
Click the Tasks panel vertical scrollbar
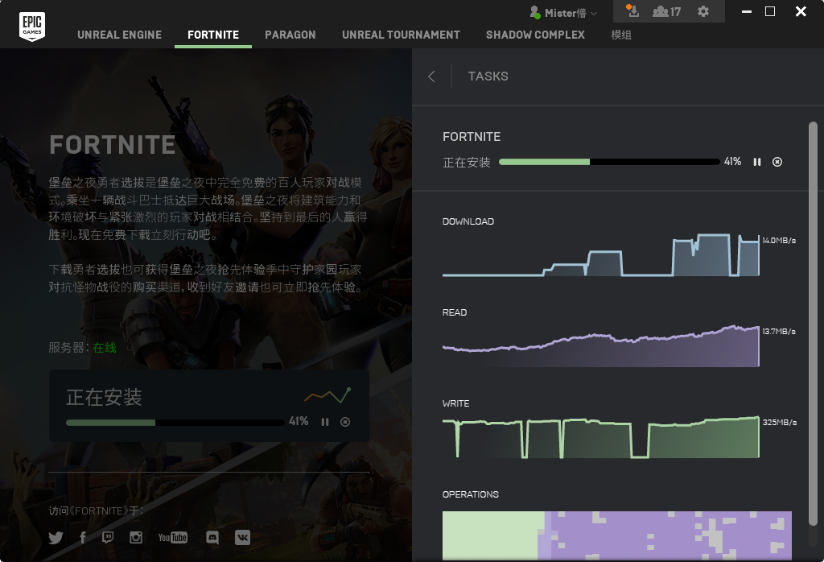[813, 324]
